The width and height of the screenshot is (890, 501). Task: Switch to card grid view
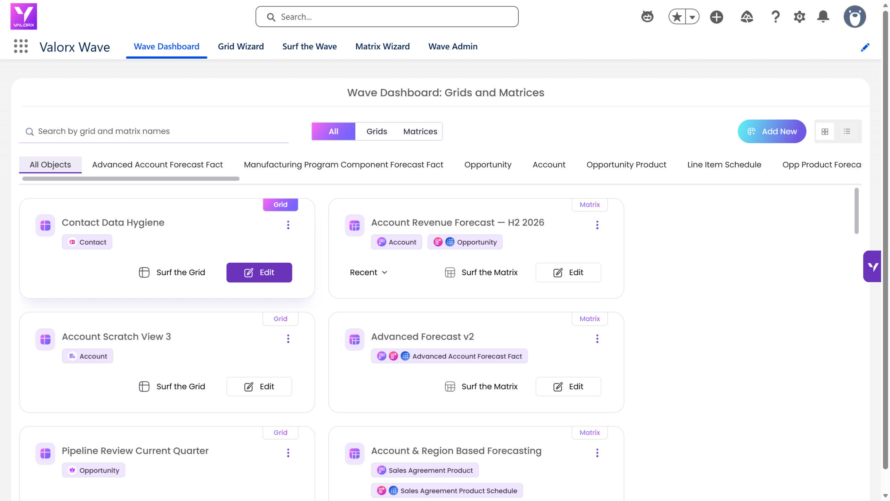[x=825, y=131]
